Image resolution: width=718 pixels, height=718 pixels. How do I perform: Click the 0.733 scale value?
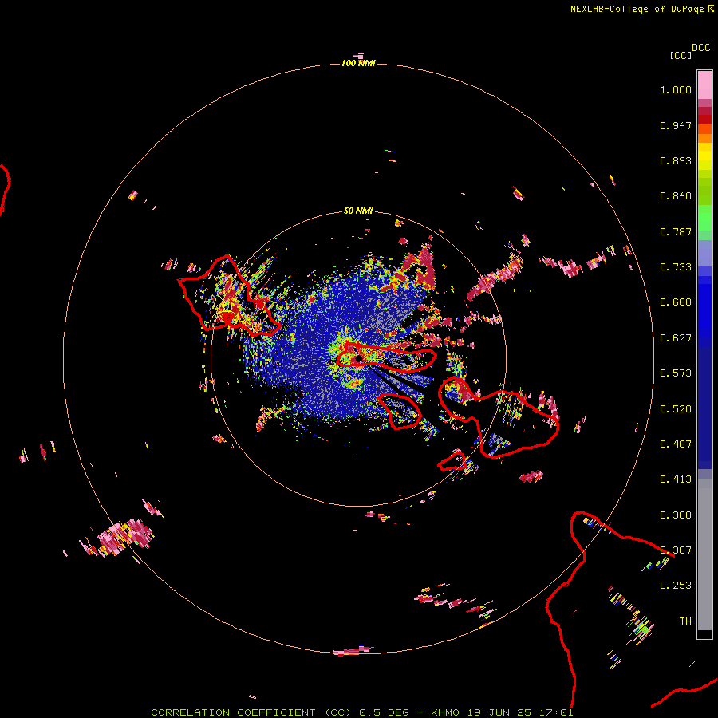[676, 267]
